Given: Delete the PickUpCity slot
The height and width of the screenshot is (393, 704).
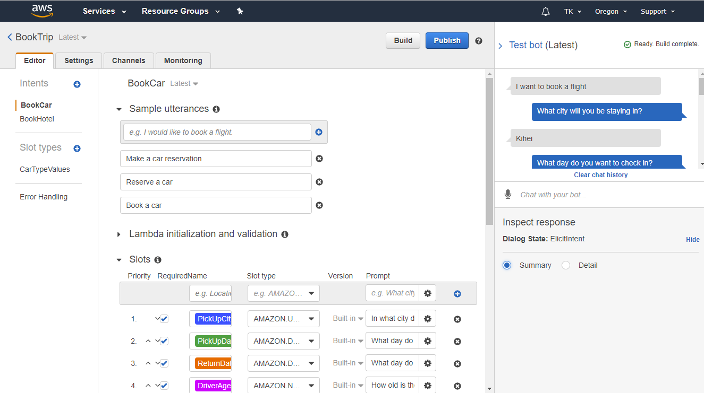Looking at the screenshot, I should point(457,319).
